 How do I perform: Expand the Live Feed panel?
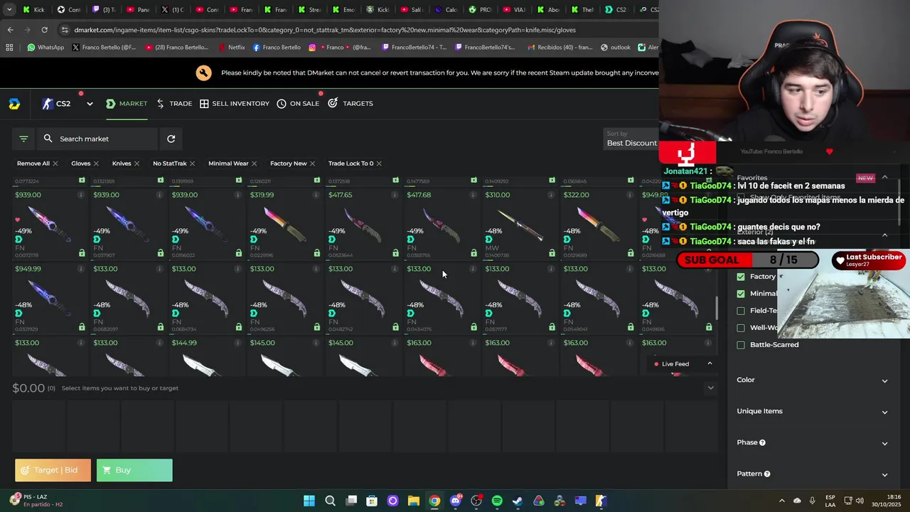[710, 363]
